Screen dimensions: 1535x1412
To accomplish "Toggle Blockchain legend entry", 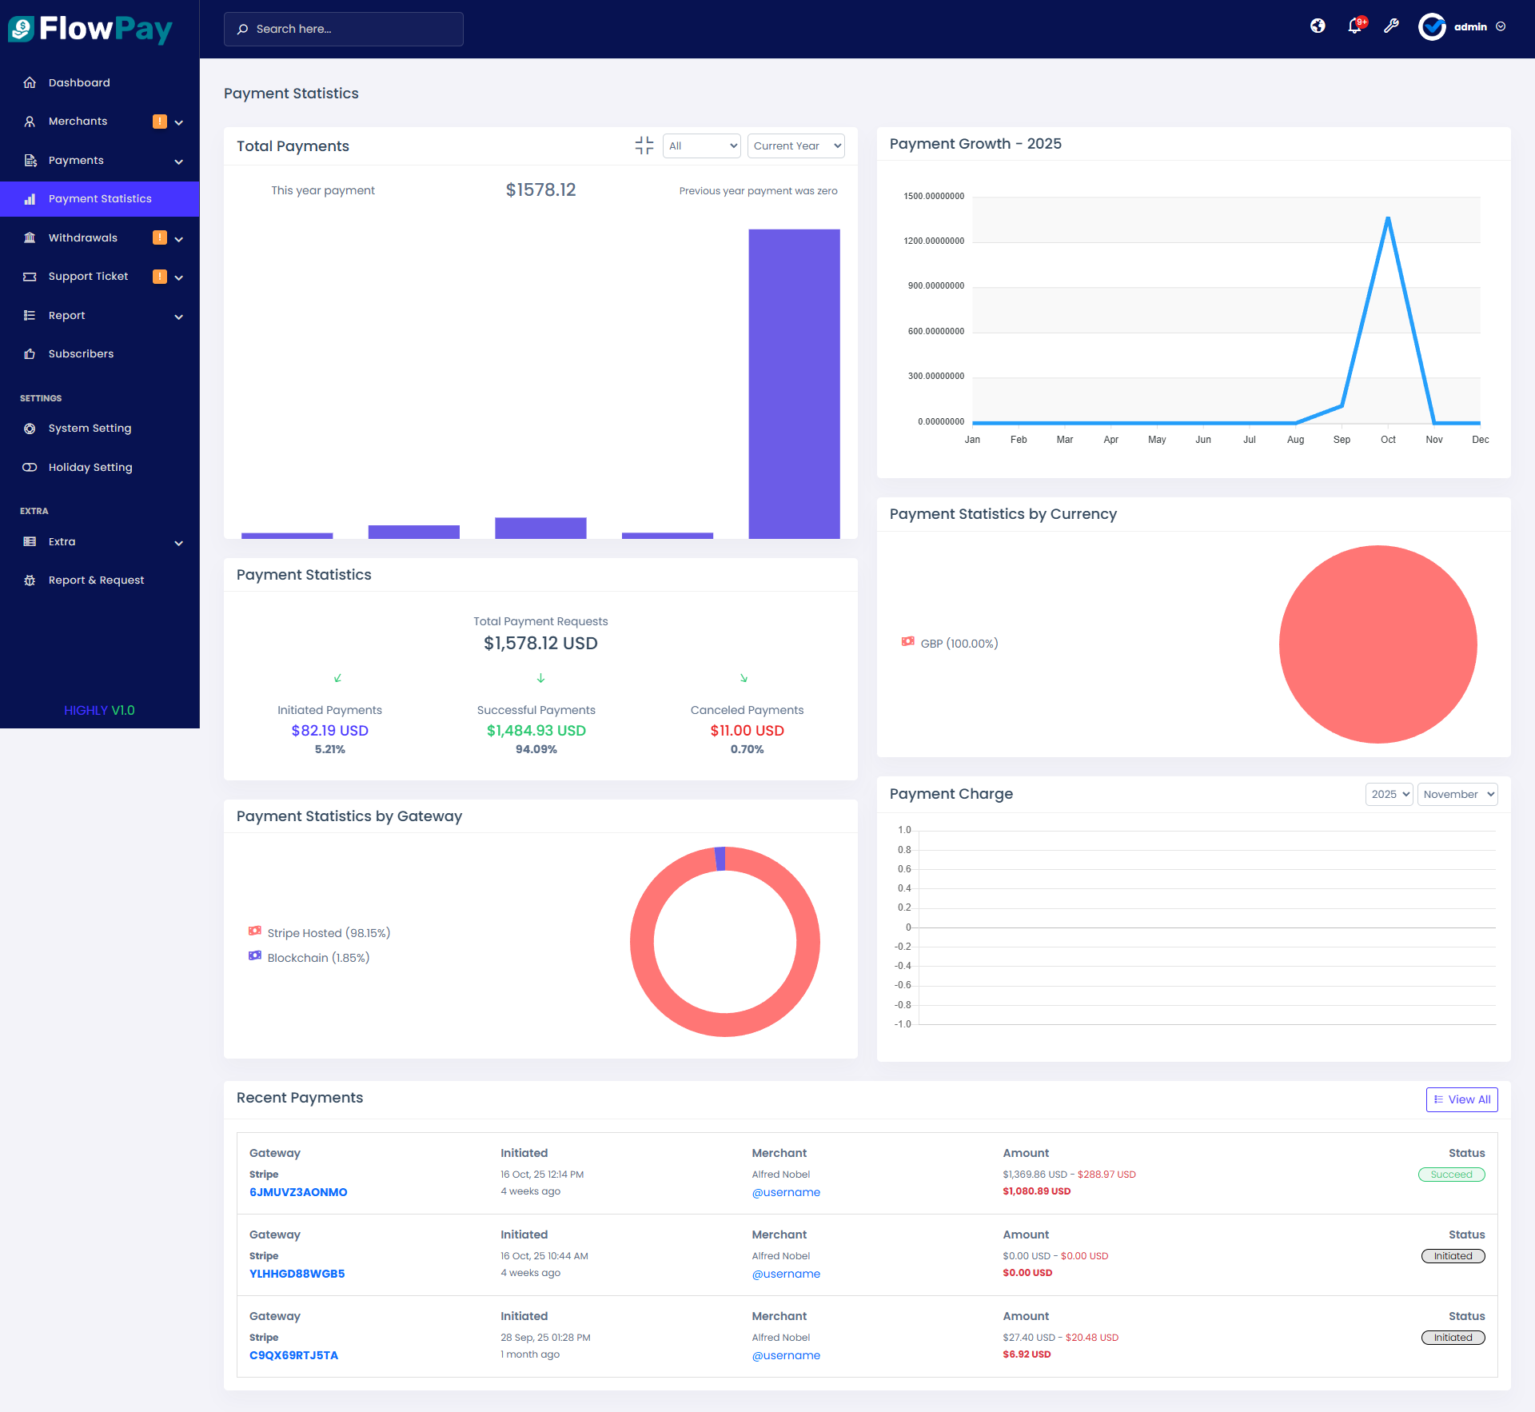I will coord(310,957).
